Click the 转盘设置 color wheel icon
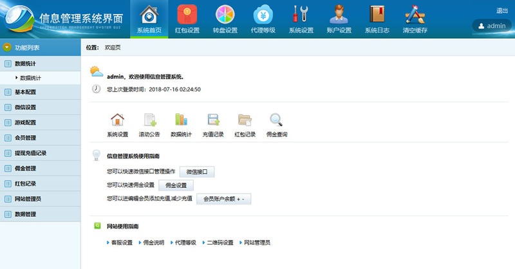The height and width of the screenshot is (269, 515). tap(225, 14)
